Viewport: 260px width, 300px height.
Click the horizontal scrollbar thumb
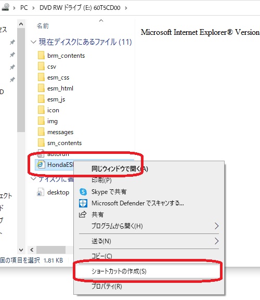pos(51,250)
